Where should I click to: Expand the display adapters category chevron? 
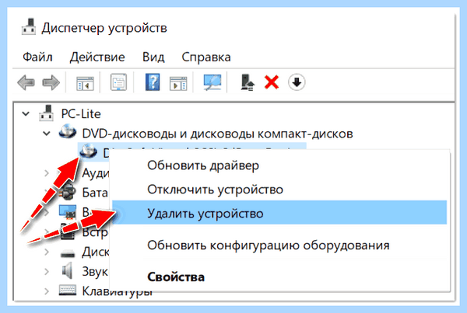[47, 212]
